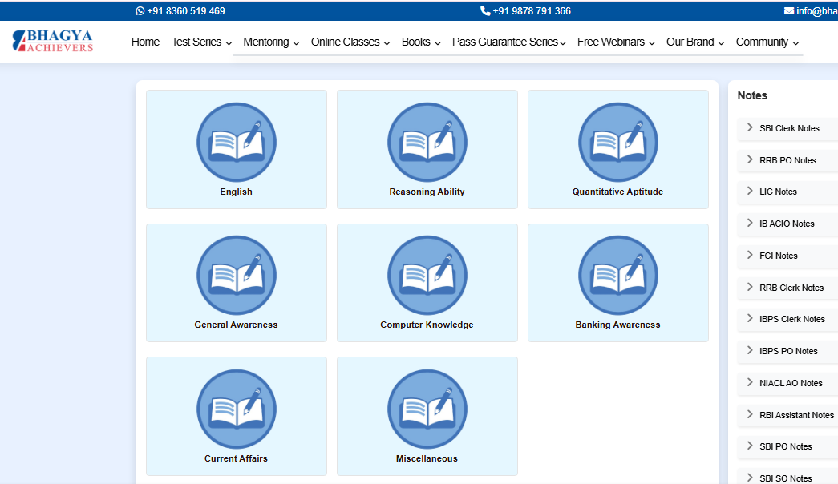Select the Banking Awareness book icon
This screenshot has width=838, height=484.
(x=617, y=276)
